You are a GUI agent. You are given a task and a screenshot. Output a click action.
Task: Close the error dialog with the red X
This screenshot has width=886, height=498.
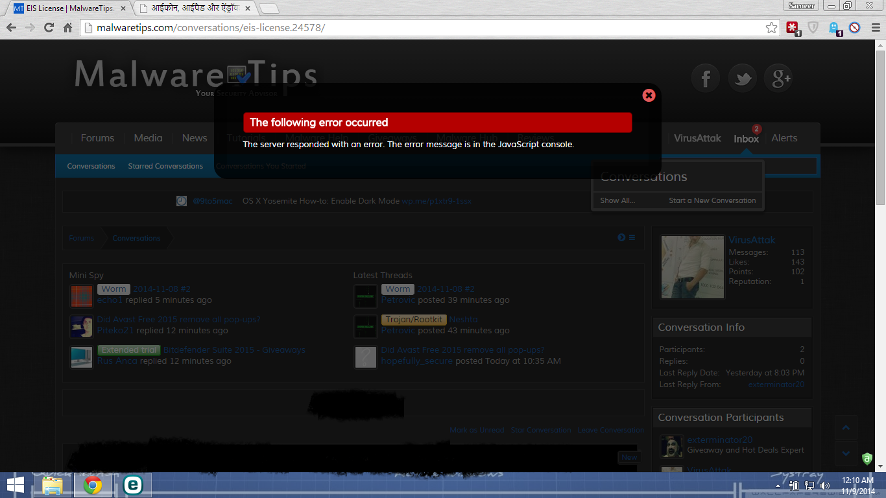coord(649,95)
